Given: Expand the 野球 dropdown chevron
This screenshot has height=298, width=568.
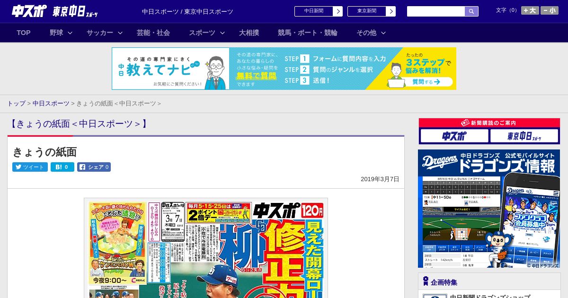Looking at the screenshot, I should coord(70,33).
